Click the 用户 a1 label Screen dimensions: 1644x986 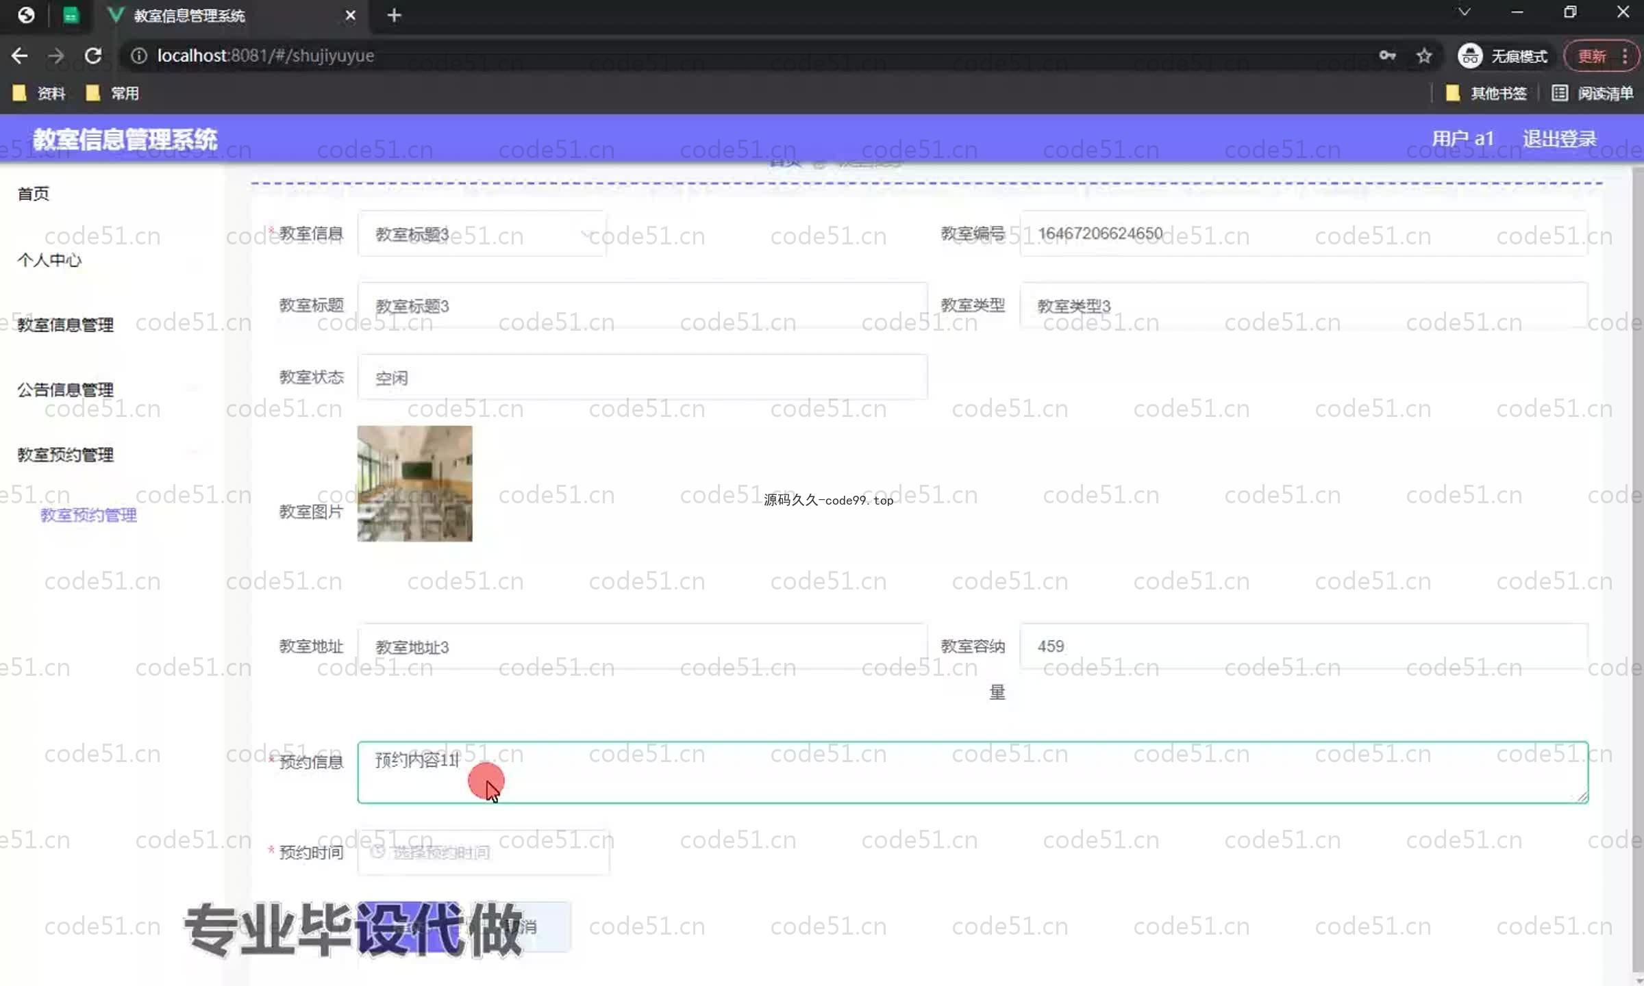pyautogui.click(x=1462, y=139)
